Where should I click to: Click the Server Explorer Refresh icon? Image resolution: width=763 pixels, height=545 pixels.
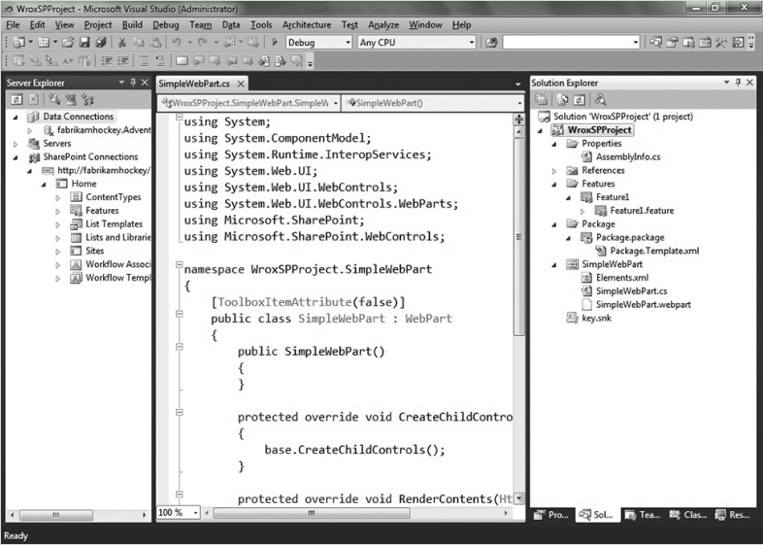click(x=17, y=100)
